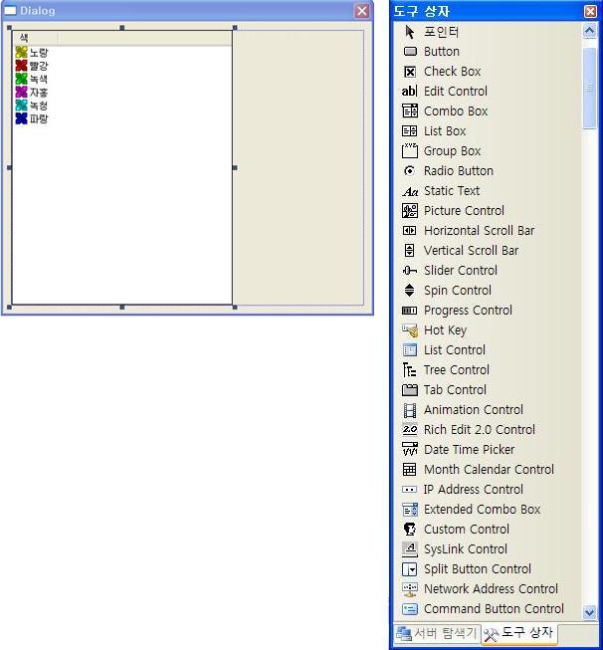Close the 도구 상자 toolbox panel
Screen dimensions: 603x650
[x=590, y=11]
